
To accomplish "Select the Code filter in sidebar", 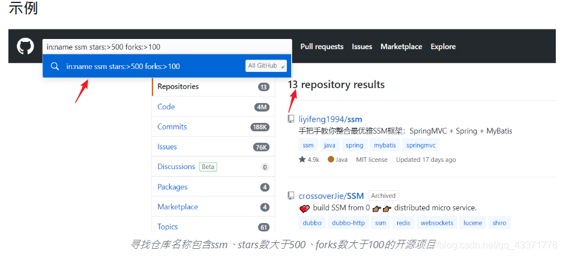I will click(x=213, y=107).
